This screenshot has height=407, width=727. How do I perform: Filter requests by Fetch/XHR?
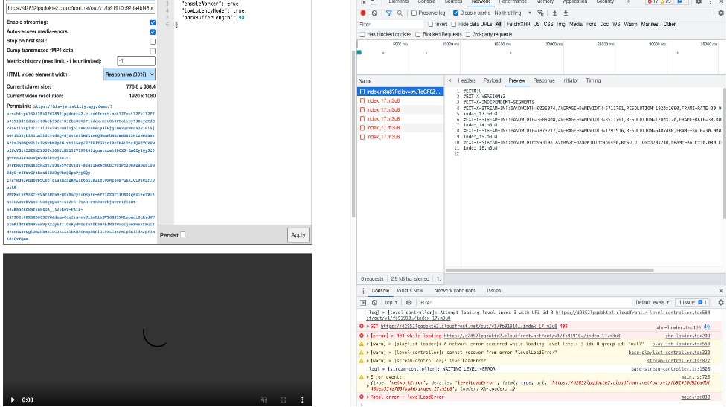[519, 25]
